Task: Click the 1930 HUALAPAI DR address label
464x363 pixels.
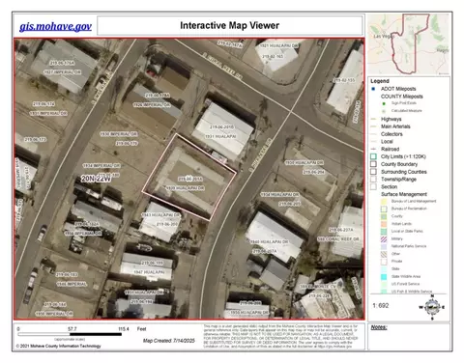Action: pos(304,163)
